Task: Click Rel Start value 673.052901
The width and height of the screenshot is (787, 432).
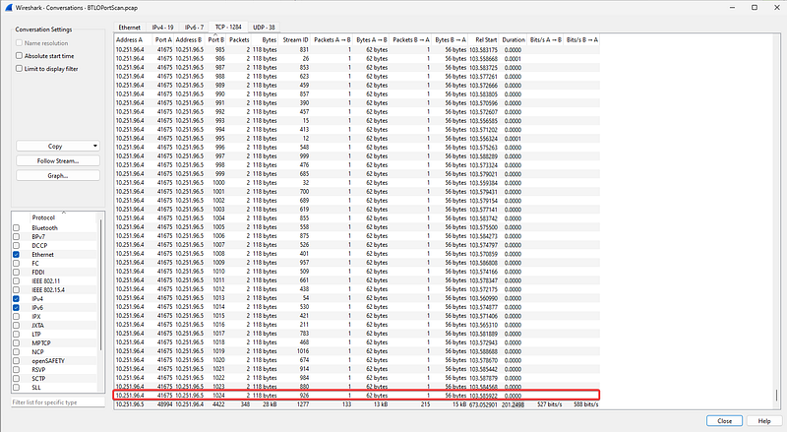Action: click(x=483, y=404)
